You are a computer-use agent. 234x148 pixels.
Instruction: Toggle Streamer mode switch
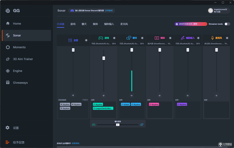pos(227,24)
